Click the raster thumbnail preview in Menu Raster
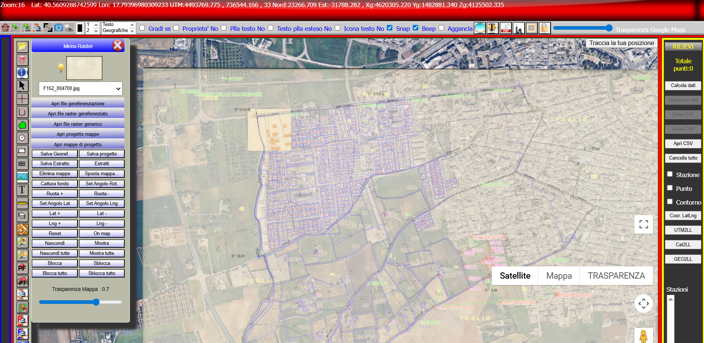This screenshot has height=343, width=704. pos(84,68)
